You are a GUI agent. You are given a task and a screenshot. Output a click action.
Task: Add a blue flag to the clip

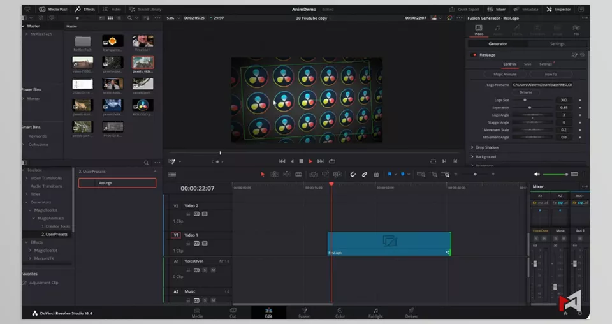tap(390, 175)
